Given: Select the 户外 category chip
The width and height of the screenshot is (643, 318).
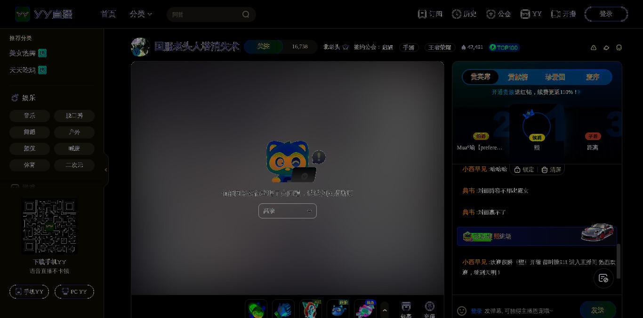Looking at the screenshot, I should tap(74, 132).
